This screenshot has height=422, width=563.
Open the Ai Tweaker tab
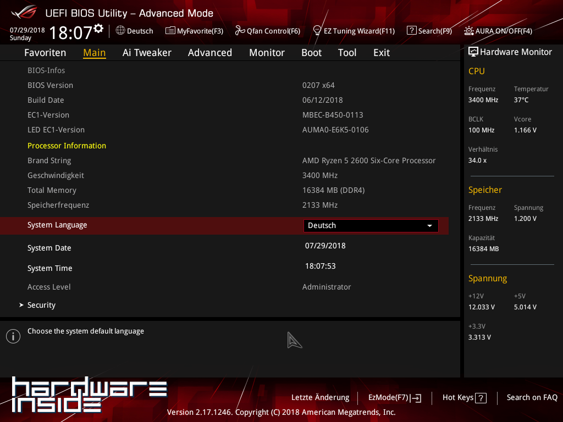147,53
